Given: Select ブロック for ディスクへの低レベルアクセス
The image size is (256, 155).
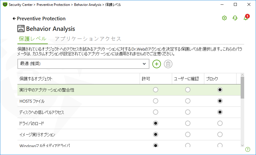Looking at the screenshot, I should [x=220, y=112].
